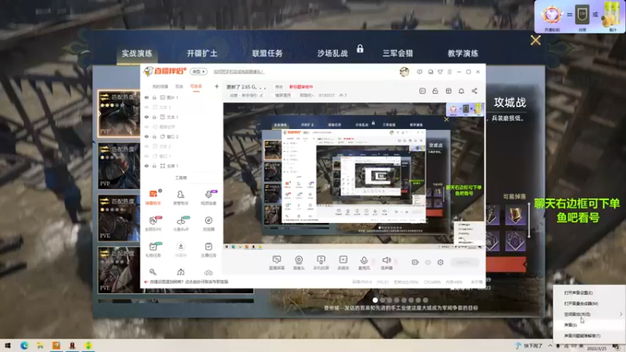Click the first pagination dot under the game banner
Image resolution: width=626 pixels, height=352 pixels.
click(375, 300)
